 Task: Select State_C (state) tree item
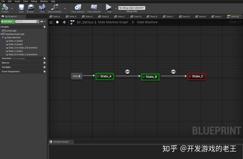pos(16,51)
